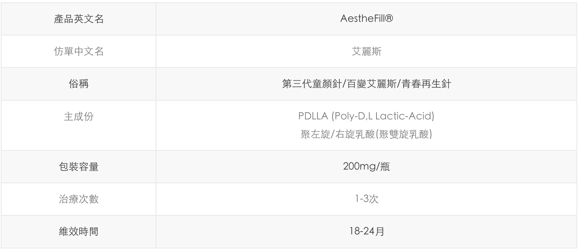This screenshot has width=580, height=250.
Task: Click the 1-3次 value
Action: 366,199
